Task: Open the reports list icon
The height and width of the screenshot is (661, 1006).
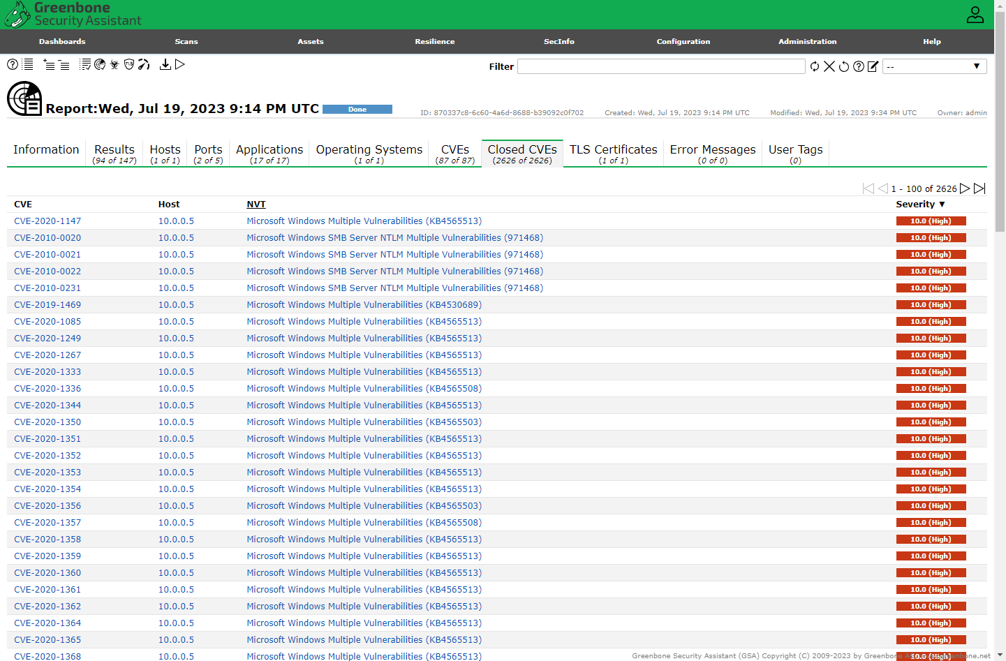Action: click(28, 64)
